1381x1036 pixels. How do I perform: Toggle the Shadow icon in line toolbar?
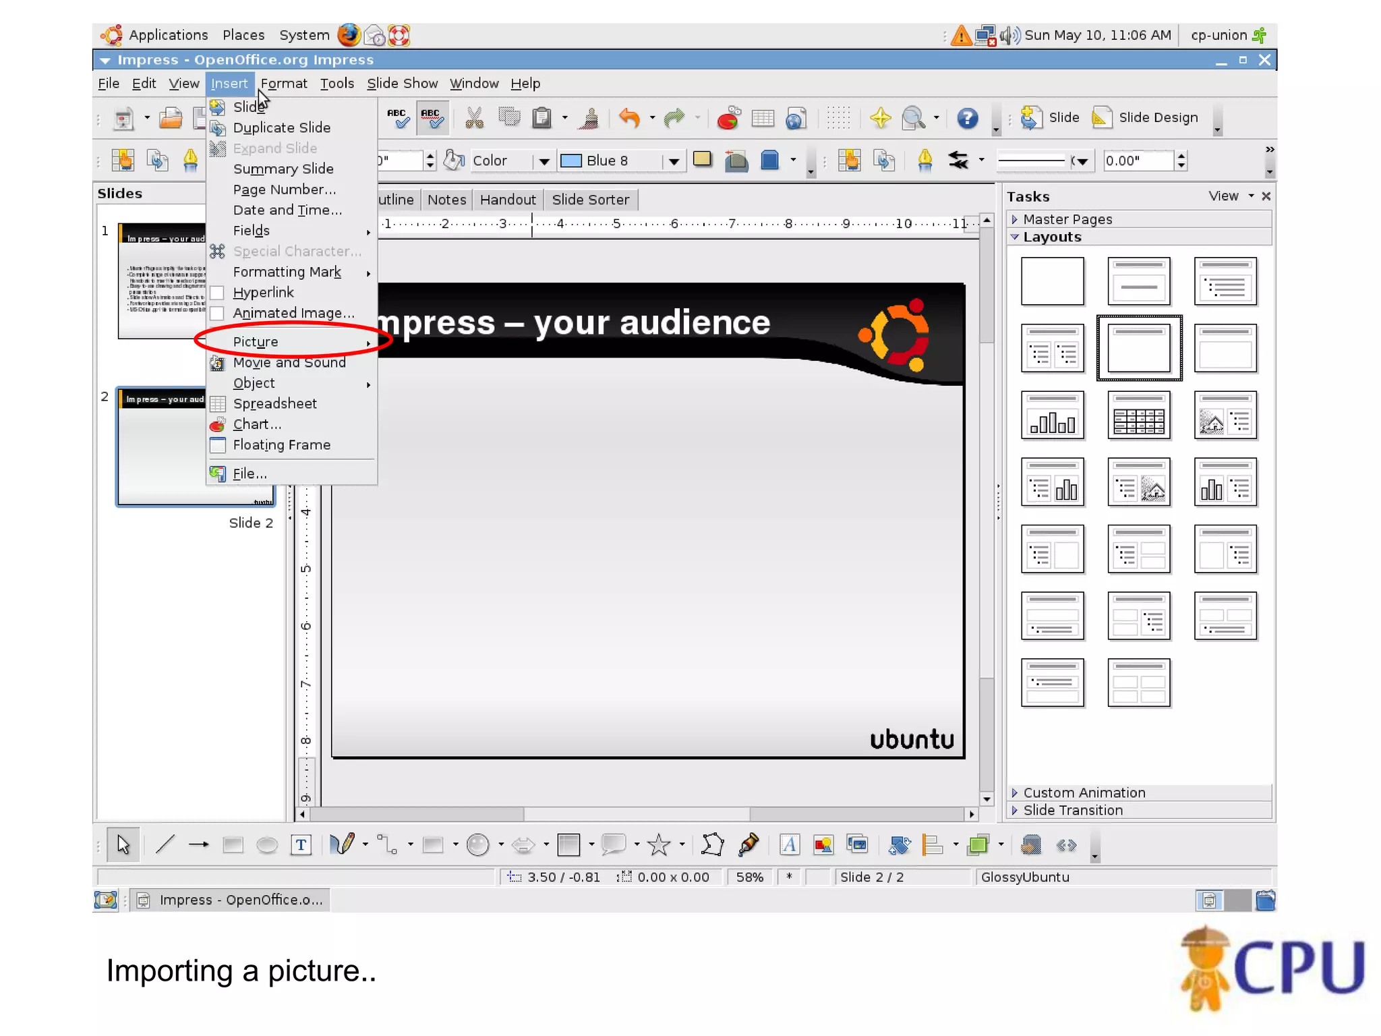[x=703, y=160]
